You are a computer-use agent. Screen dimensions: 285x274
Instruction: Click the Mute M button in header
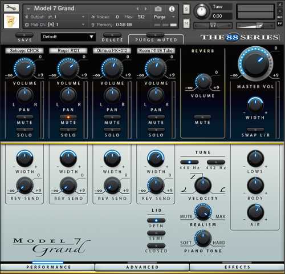coord(186,23)
